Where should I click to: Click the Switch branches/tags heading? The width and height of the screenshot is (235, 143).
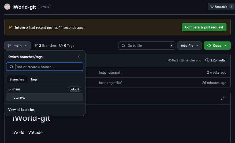25,57
